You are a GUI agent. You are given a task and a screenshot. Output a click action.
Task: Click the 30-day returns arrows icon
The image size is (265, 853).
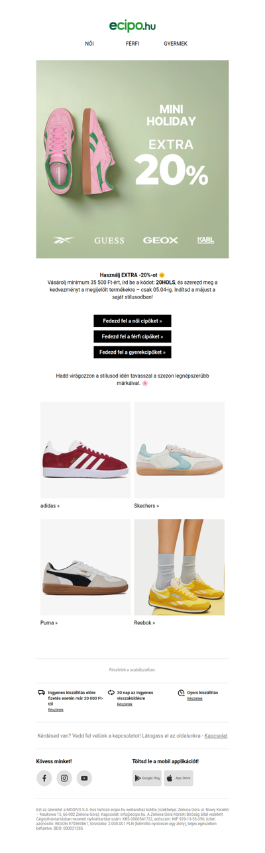pyautogui.click(x=111, y=693)
